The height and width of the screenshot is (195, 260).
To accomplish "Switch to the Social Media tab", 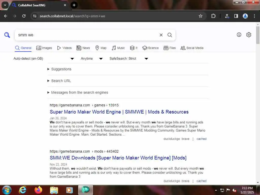I will pos(192,48).
